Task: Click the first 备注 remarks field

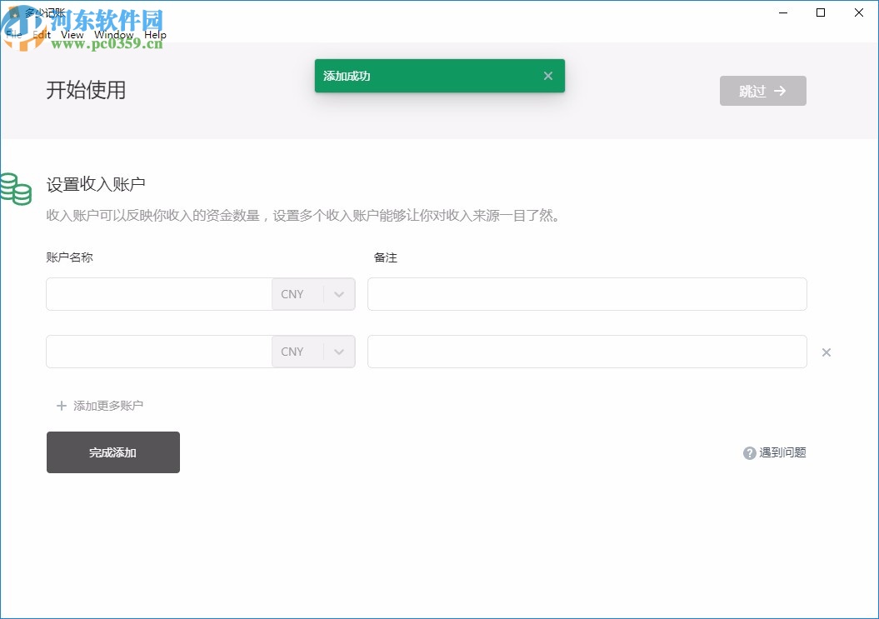Action: click(587, 294)
